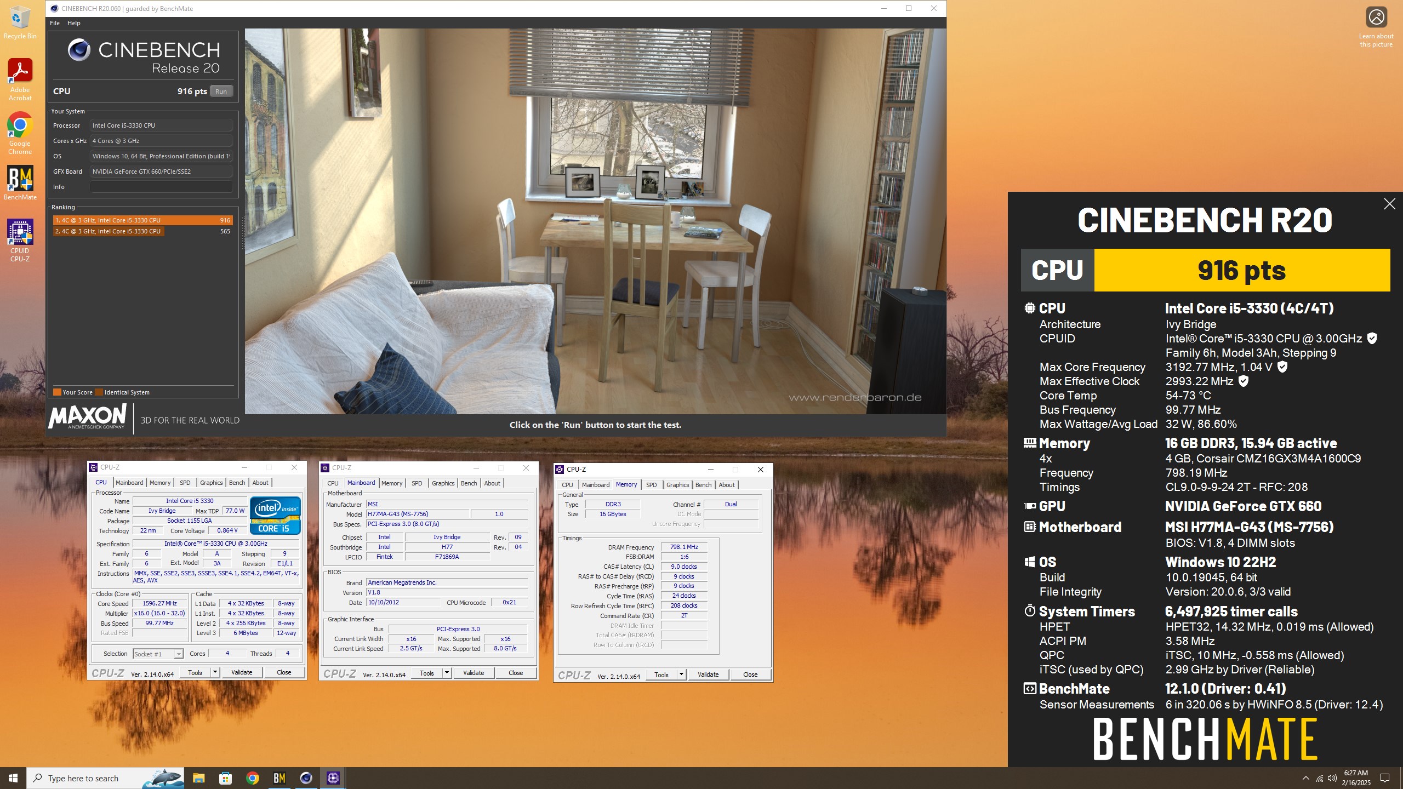
Task: Open File Explorer from taskbar
Action: point(198,778)
